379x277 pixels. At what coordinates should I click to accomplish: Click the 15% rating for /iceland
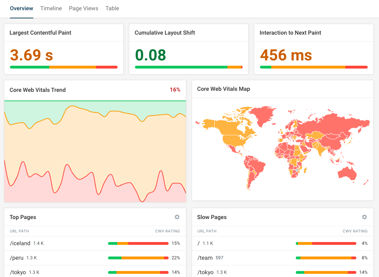(176, 243)
